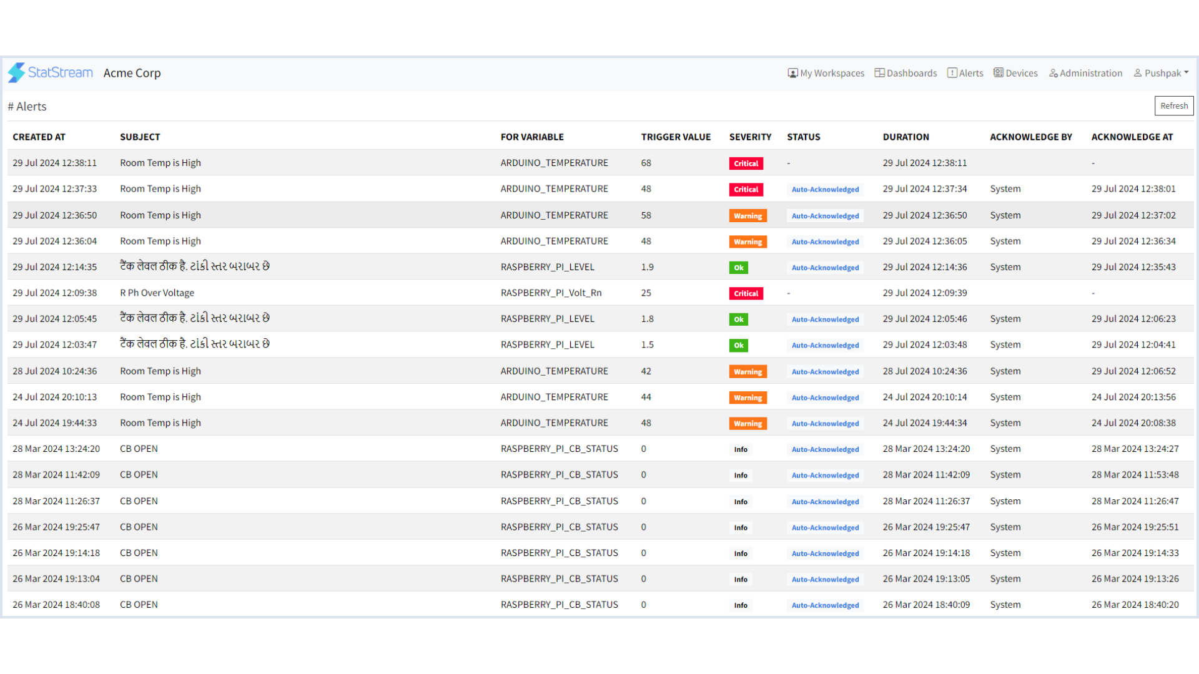Viewport: 1199px width, 674px height.
Task: Click Critical badge for trigger value 68
Action: coord(746,164)
